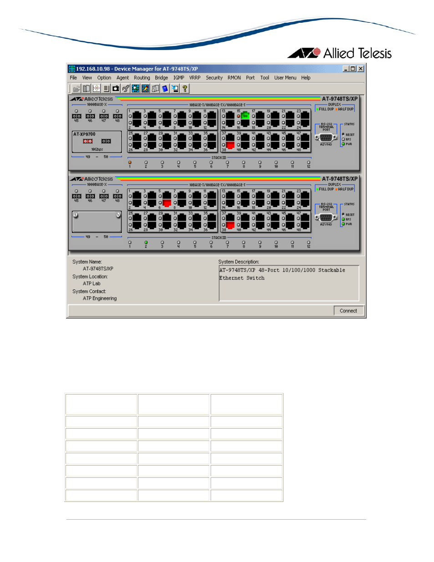Click the camera snapshot toolbar icon
This screenshot has width=434, height=562.
[x=116, y=89]
